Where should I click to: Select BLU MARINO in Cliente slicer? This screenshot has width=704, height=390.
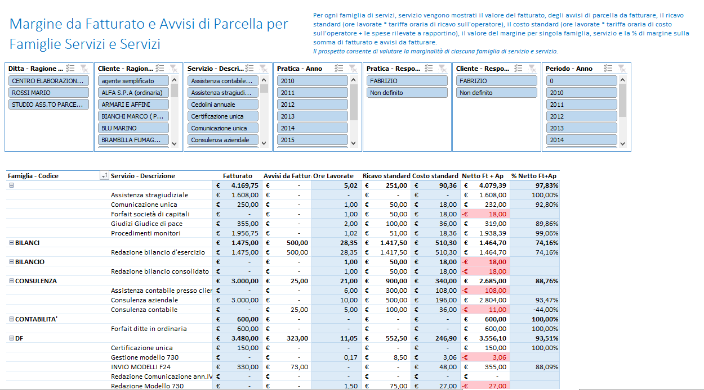pos(133,128)
